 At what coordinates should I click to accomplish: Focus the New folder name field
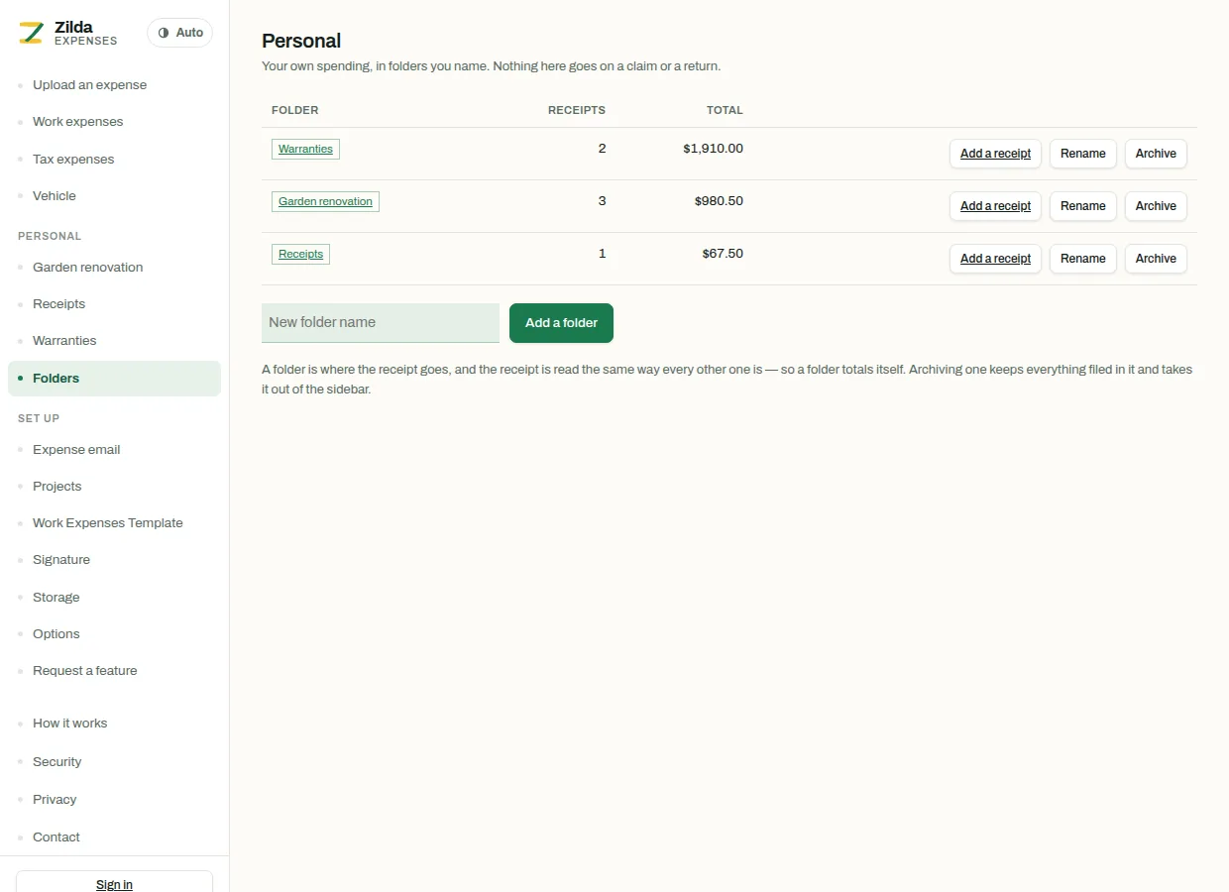[x=381, y=323]
